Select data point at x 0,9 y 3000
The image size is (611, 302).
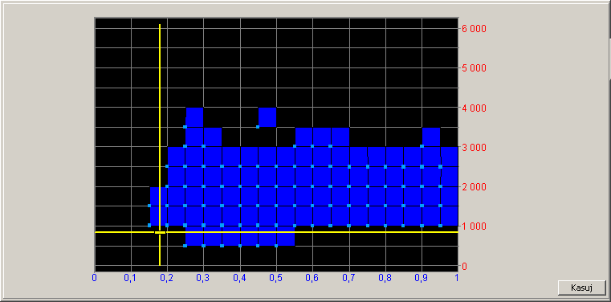422,146
